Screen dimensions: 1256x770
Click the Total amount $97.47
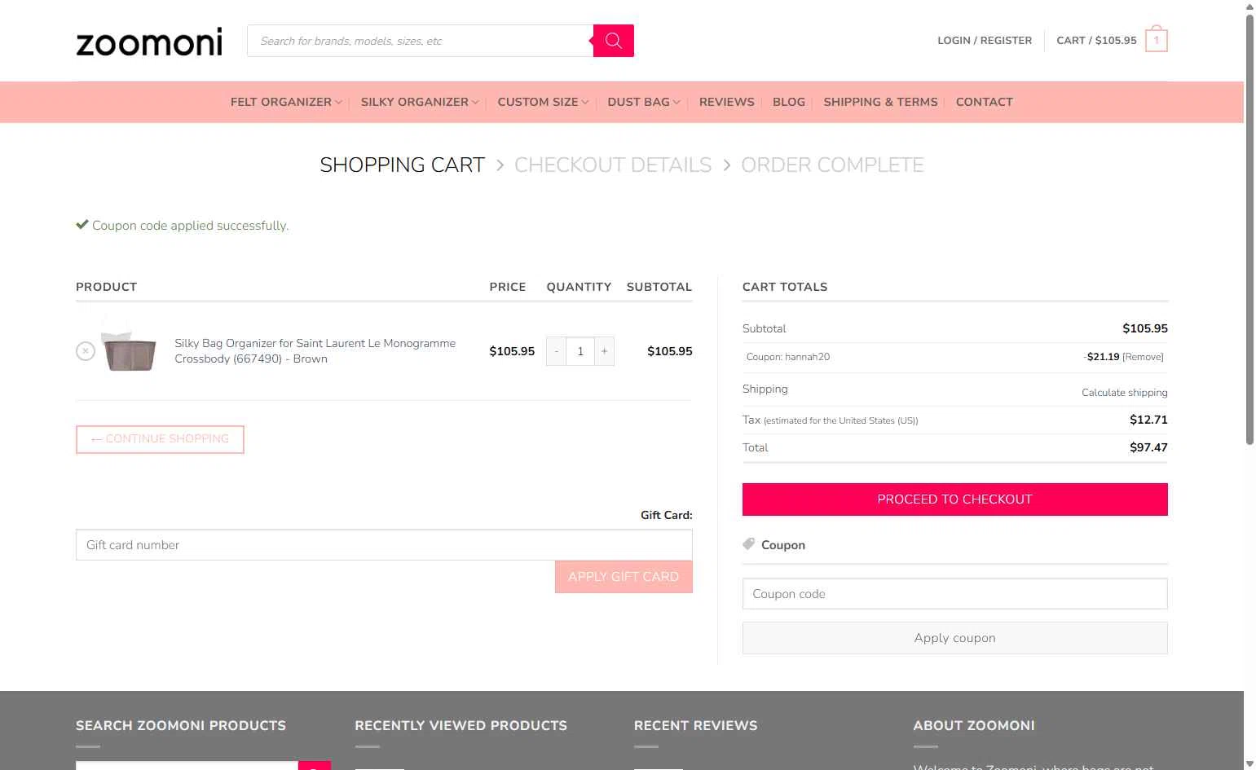tap(1148, 447)
